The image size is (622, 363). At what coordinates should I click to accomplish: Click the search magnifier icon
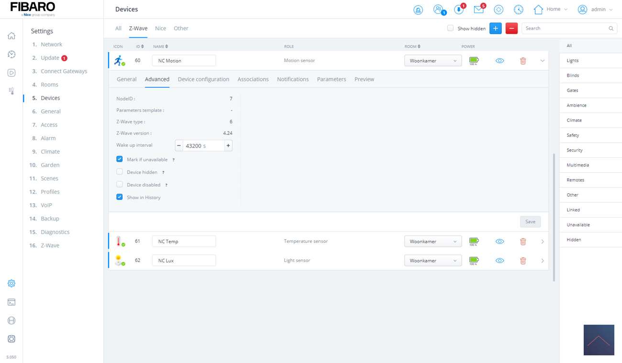[x=611, y=29]
